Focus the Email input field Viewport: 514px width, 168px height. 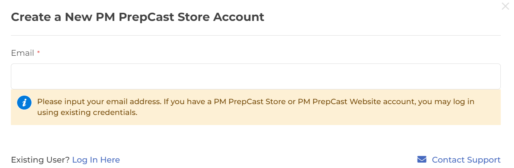pos(255,76)
